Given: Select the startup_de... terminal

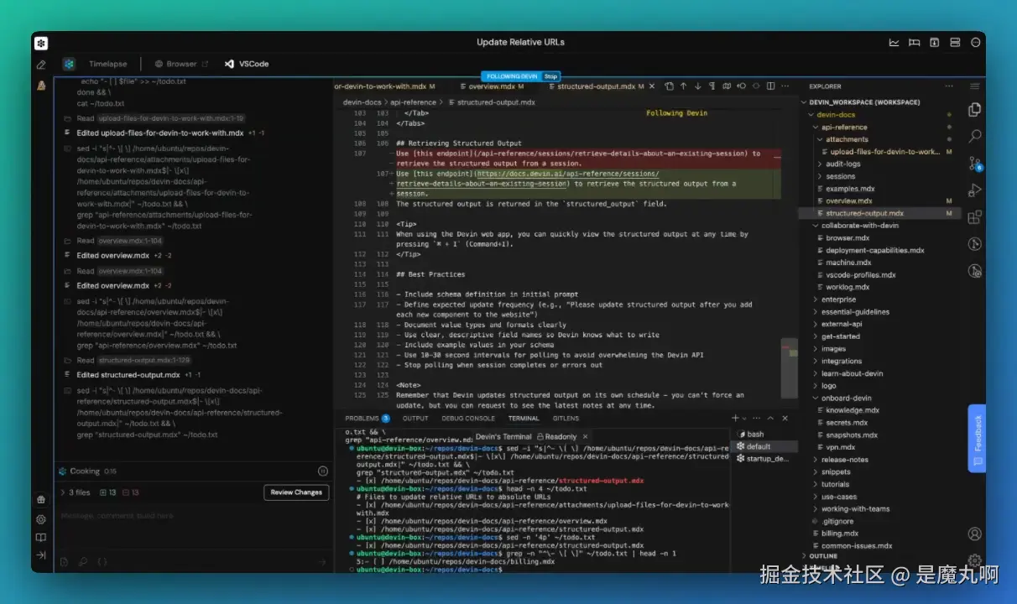Looking at the screenshot, I should pos(763,459).
